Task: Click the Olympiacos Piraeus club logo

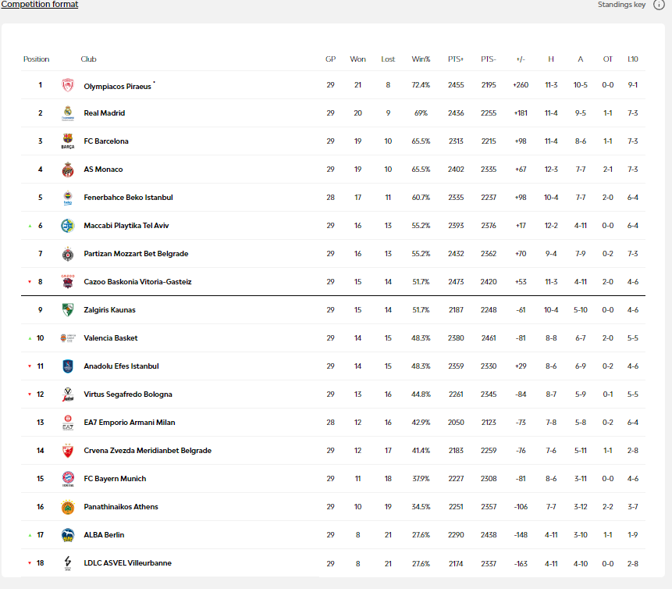Action: coord(68,85)
